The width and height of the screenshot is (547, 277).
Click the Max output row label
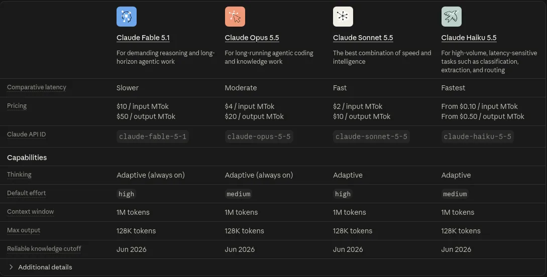click(24, 230)
